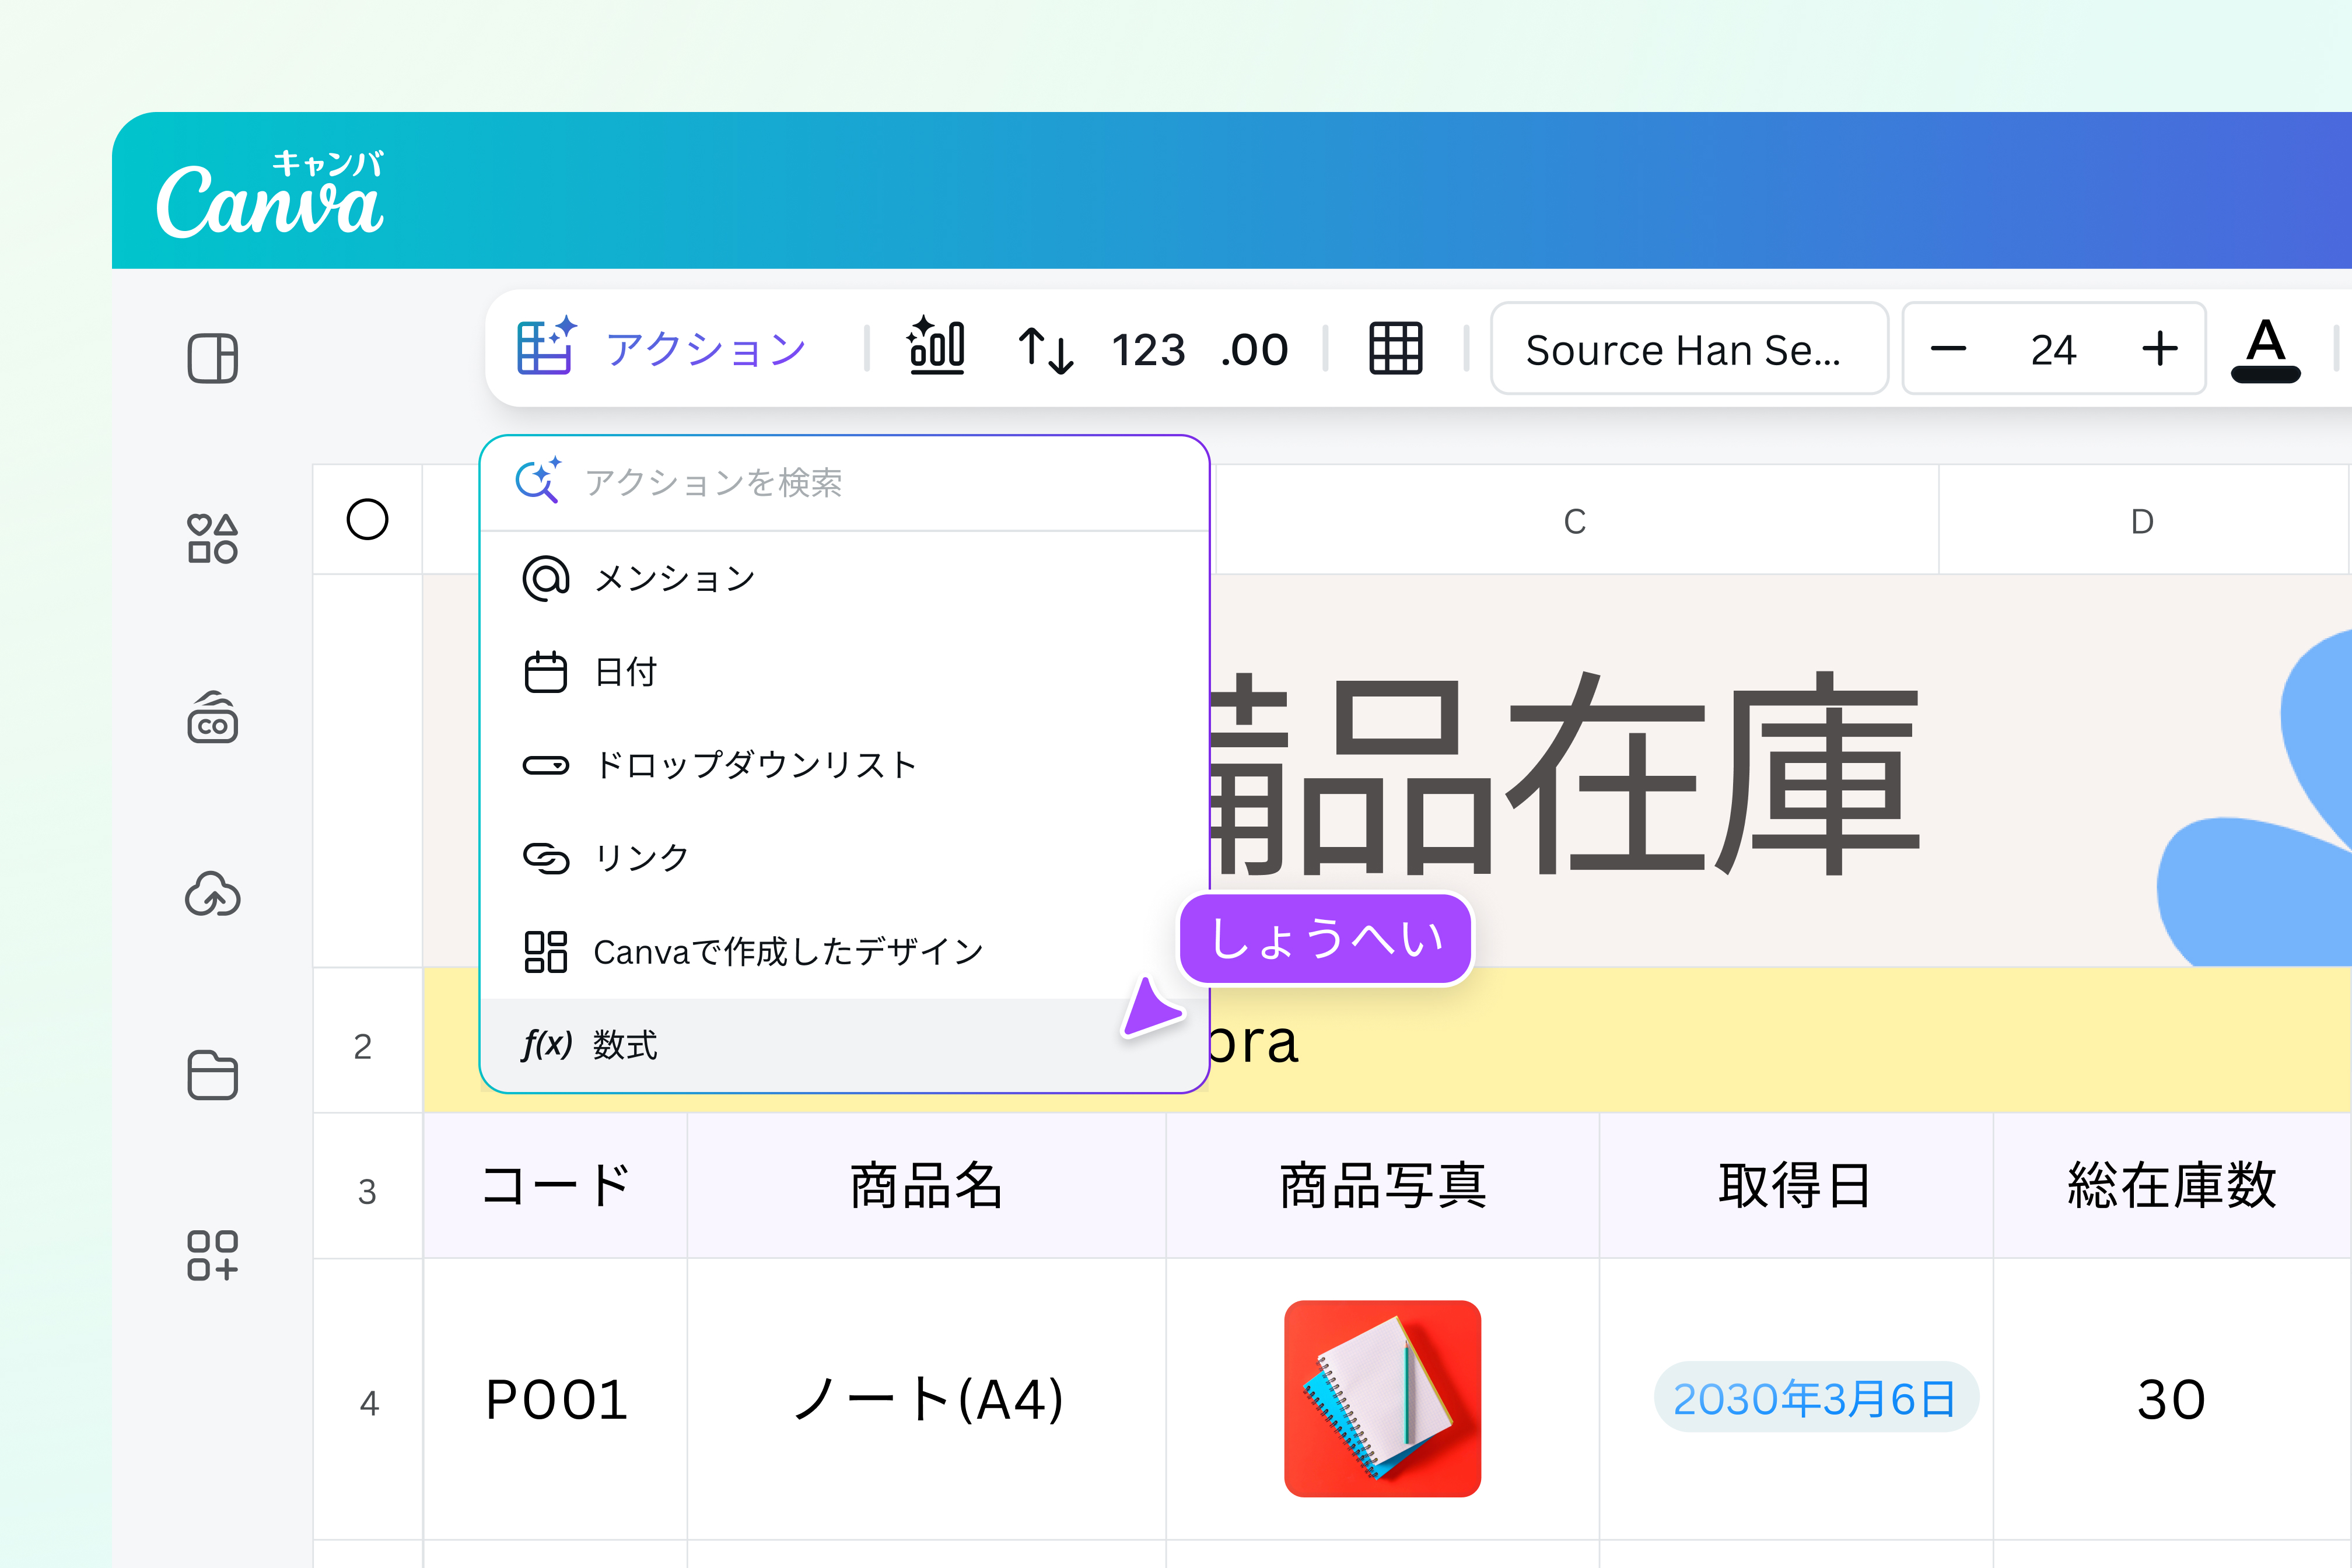Open the Uploads cloud sidebar icon
2352x1568 pixels.
click(x=212, y=894)
